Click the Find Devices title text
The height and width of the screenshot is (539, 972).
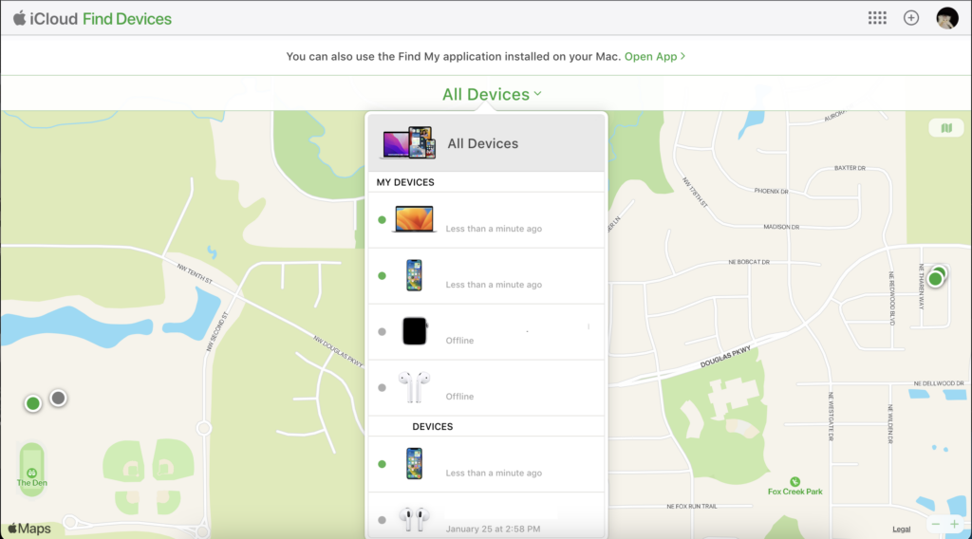click(x=127, y=19)
